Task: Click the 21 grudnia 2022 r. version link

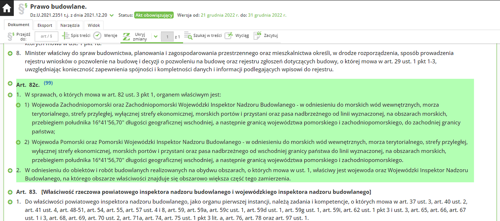Action: pos(218,15)
